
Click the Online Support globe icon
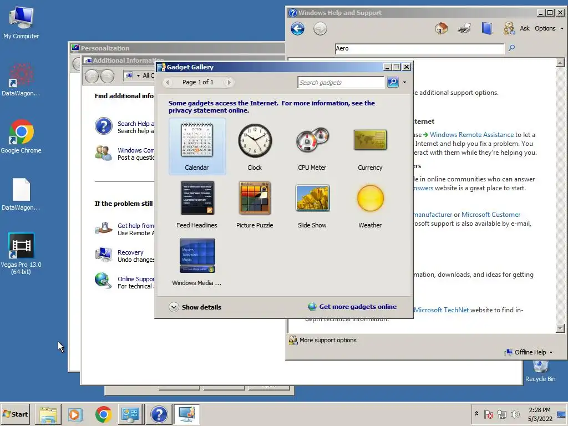pos(103,281)
